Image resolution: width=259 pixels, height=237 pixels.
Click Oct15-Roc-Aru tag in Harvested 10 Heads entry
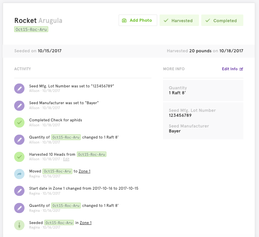click(x=91, y=155)
